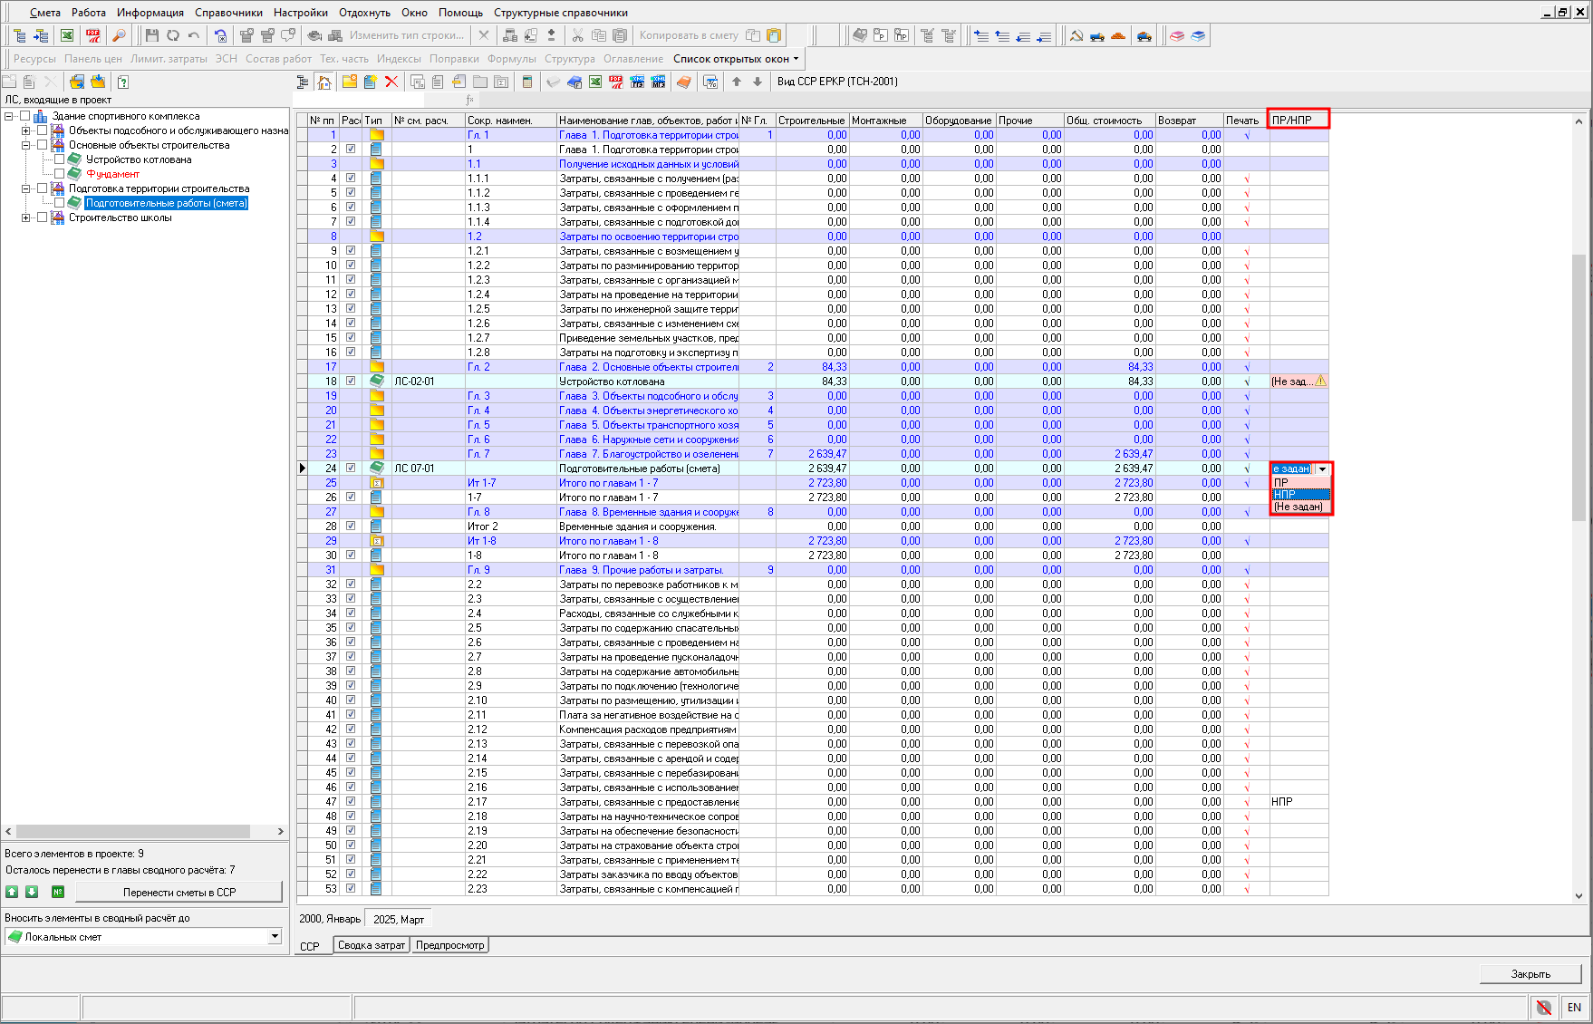Expand the Строительство школы tree node

[25, 217]
